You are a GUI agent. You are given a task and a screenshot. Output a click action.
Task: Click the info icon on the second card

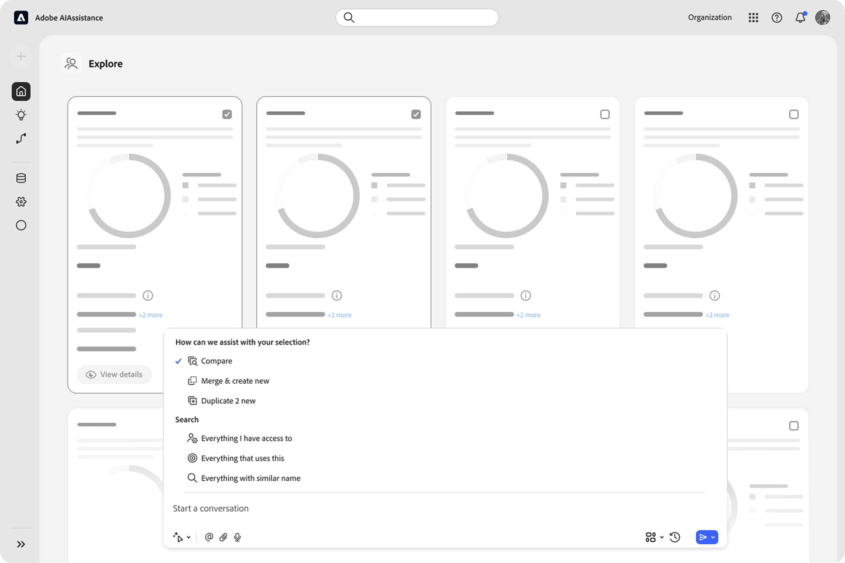(x=336, y=296)
